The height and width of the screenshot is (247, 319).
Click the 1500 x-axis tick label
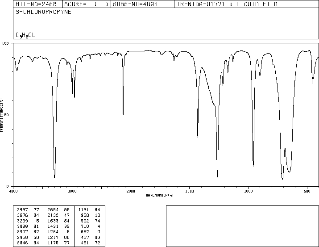190,191
